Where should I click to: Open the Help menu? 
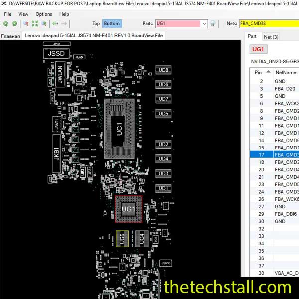(x=64, y=14)
